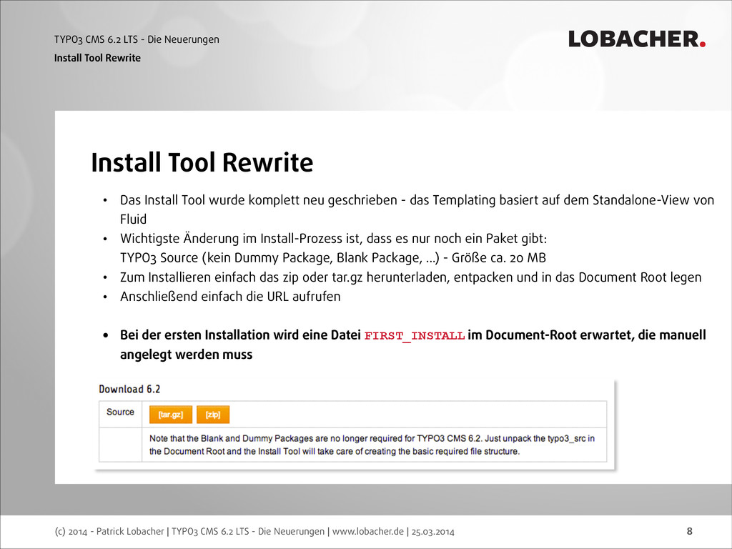Click the 'TYPO3 CMS 6.2 LTS - Die Neuerungen' header line
Viewport: 732px width, 549px height.
137,40
